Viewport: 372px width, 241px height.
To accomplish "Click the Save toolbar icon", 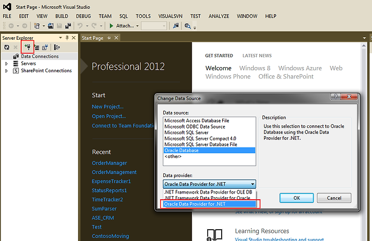I will (x=59, y=26).
